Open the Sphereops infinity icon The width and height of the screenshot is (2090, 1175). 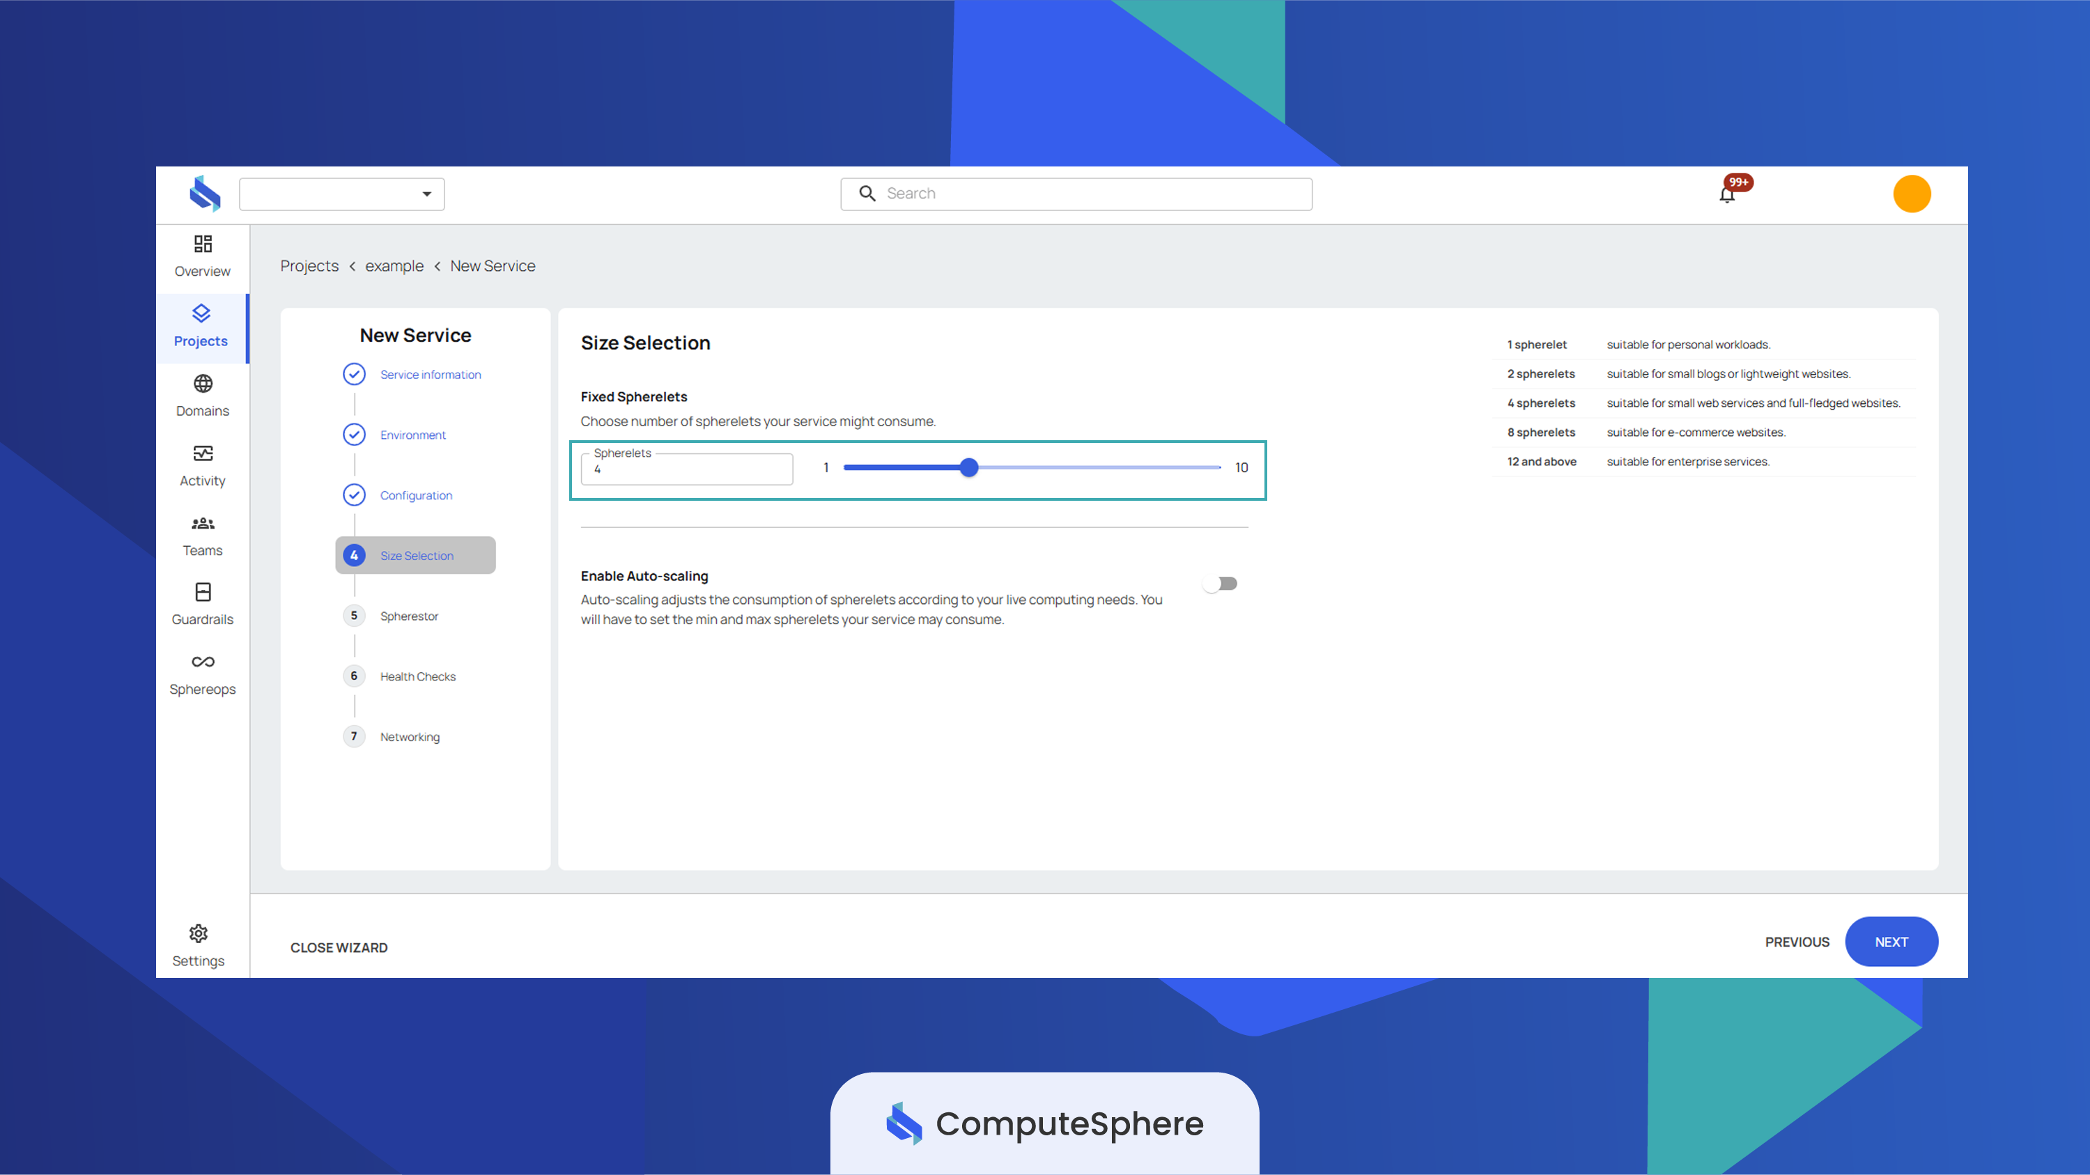tap(203, 662)
